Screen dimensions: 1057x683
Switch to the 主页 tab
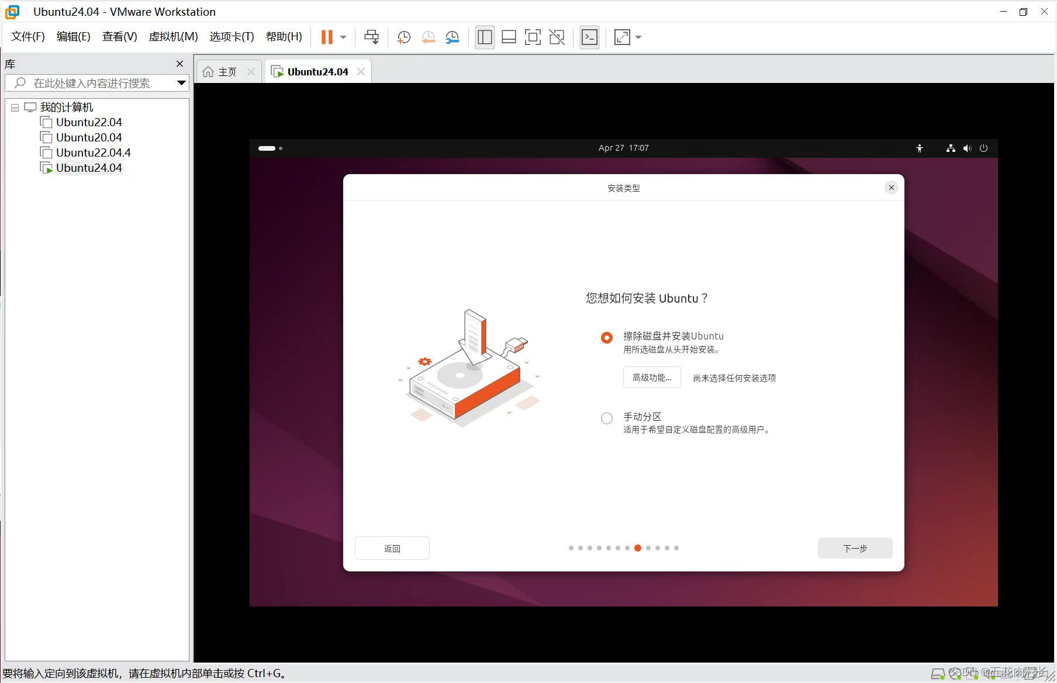click(x=227, y=71)
